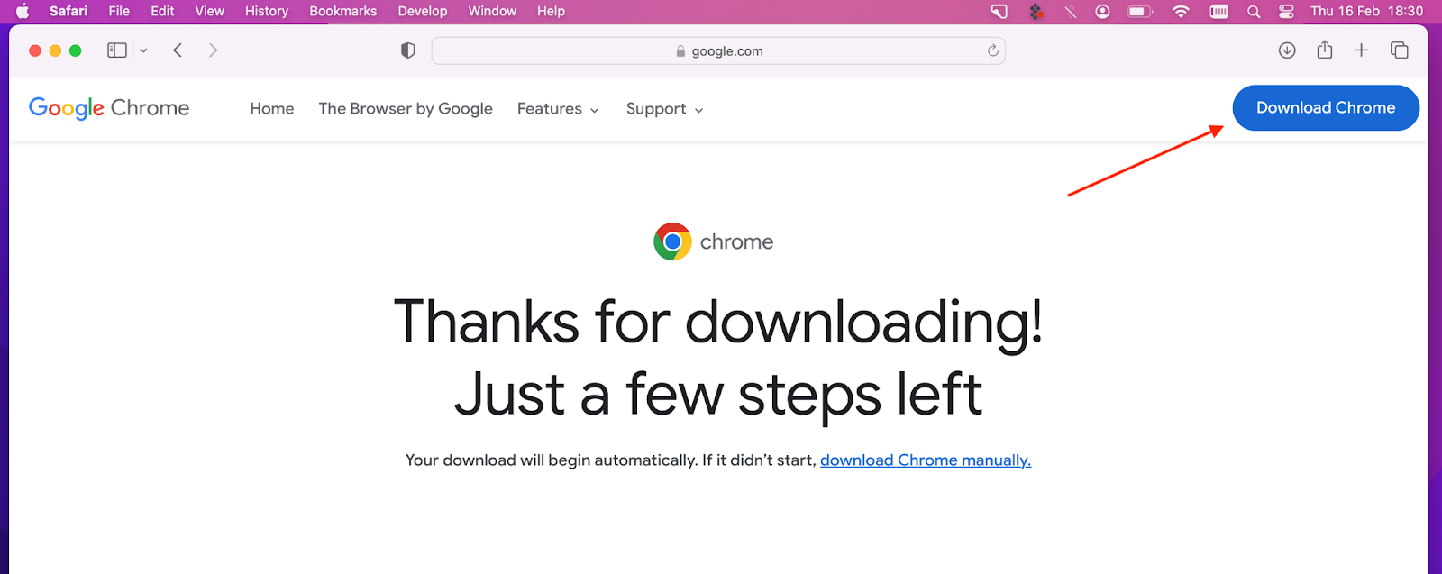The width and height of the screenshot is (1442, 574).
Task: Open the File menu
Action: coord(119,11)
